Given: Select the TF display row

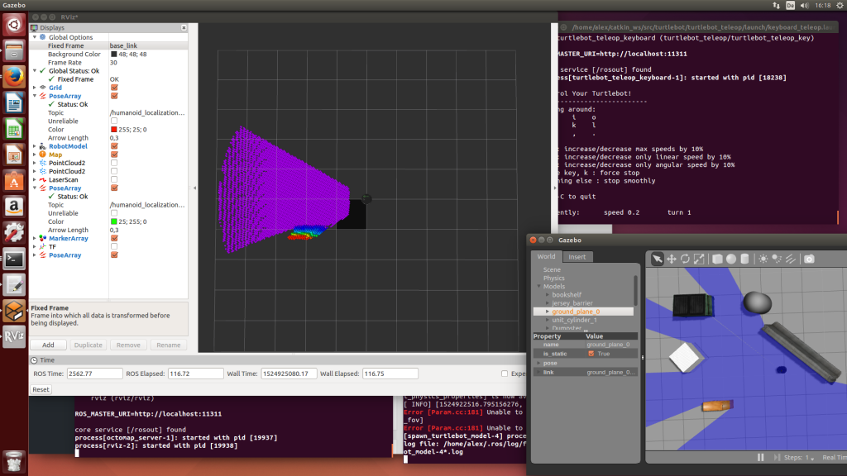Looking at the screenshot, I should click(x=108, y=246).
